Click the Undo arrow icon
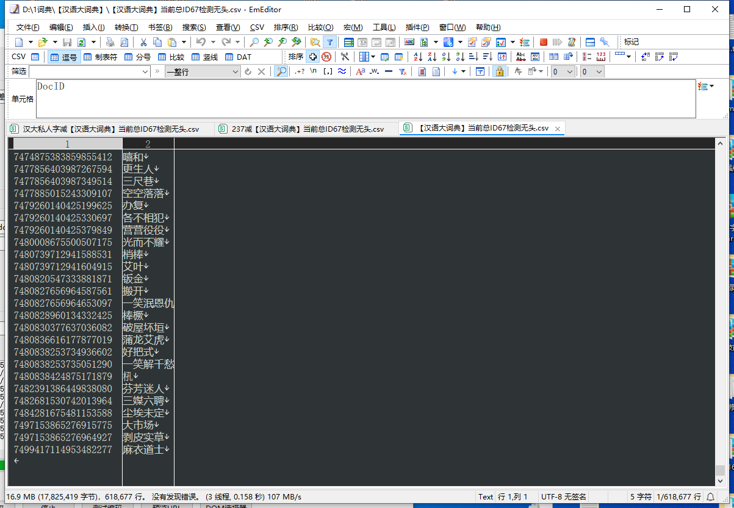The image size is (734, 508). [200, 42]
